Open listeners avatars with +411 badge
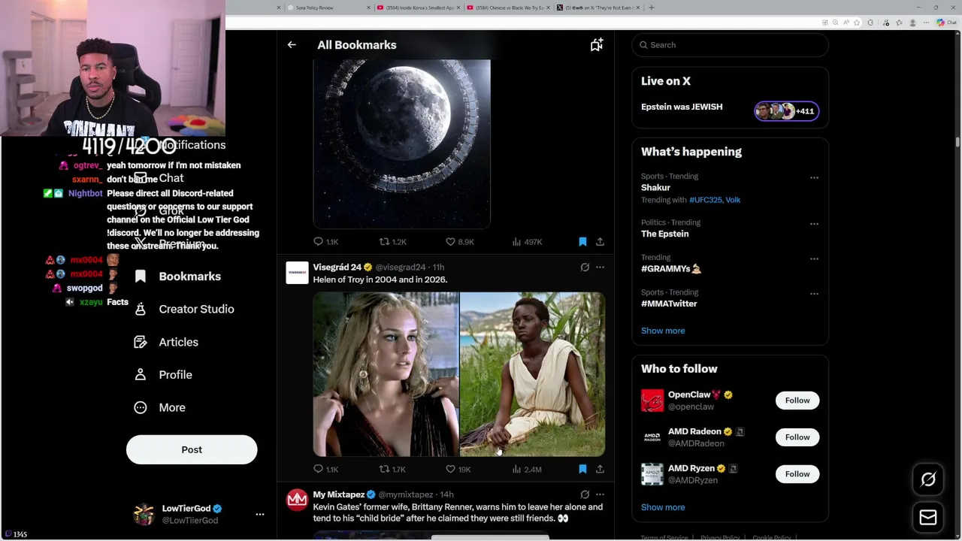Image resolution: width=962 pixels, height=541 pixels. (786, 111)
